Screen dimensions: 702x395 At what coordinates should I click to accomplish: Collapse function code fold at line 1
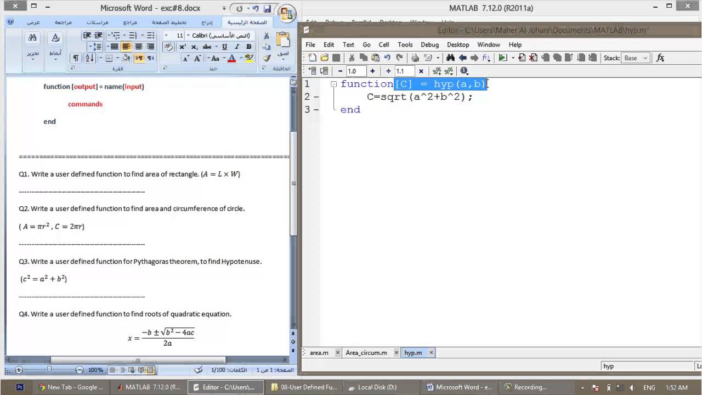tap(333, 84)
